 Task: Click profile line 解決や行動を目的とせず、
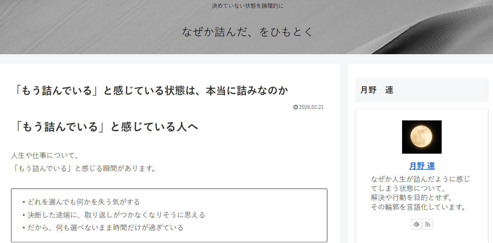(411, 198)
